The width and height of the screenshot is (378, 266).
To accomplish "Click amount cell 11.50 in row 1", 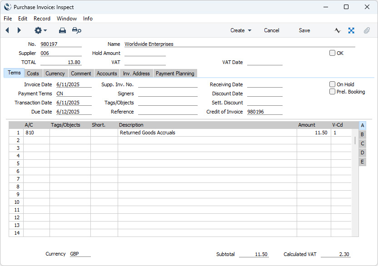I will pos(314,133).
